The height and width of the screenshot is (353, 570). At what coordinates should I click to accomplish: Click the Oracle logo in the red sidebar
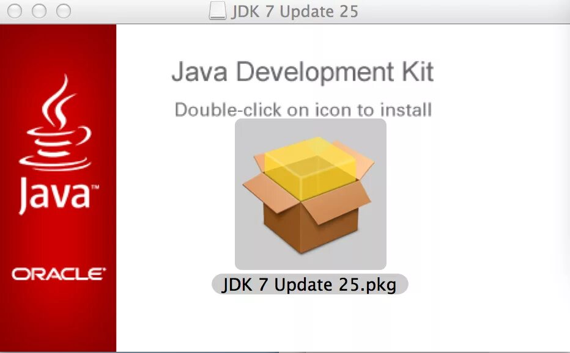click(x=58, y=274)
